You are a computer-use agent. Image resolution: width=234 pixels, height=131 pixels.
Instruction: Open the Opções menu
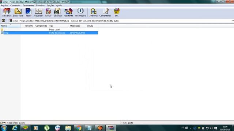pyautogui.click(x=50, y=5)
